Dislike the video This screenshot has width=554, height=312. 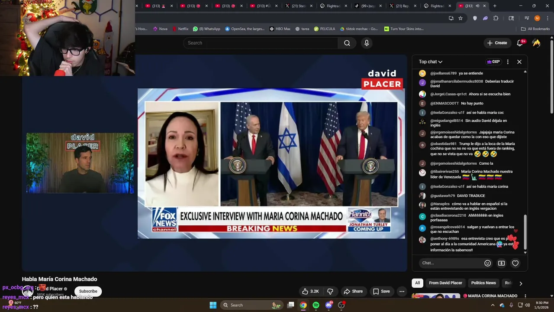tap(330, 291)
